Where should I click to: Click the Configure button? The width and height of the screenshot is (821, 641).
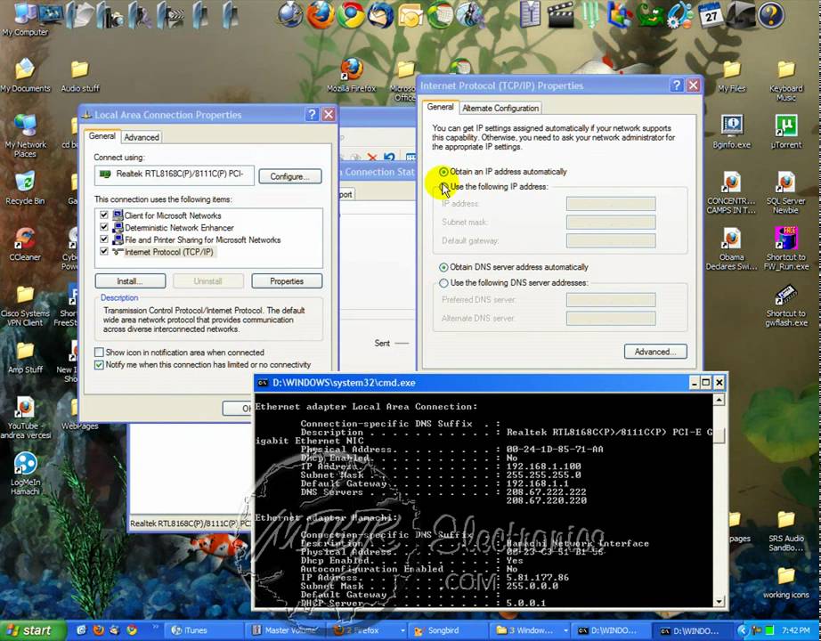click(289, 176)
